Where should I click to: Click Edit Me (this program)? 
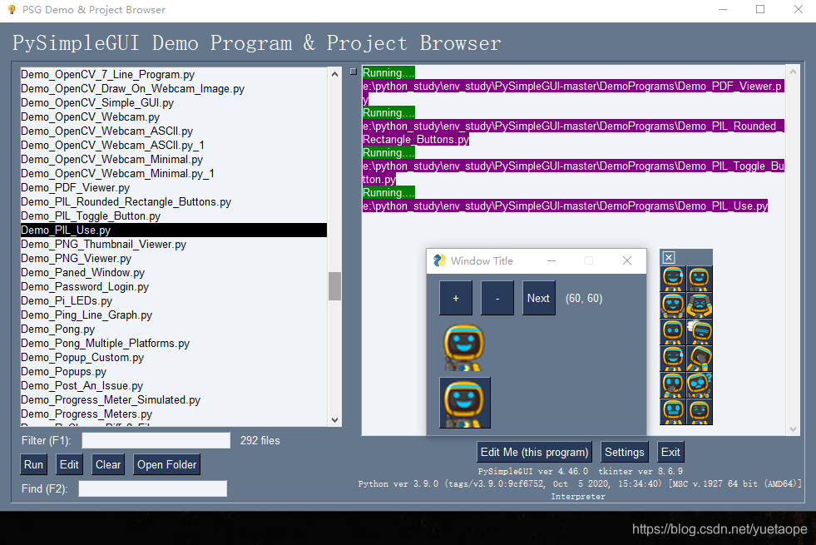(535, 452)
